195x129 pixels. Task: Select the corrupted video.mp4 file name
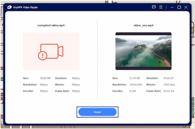coord(51,25)
